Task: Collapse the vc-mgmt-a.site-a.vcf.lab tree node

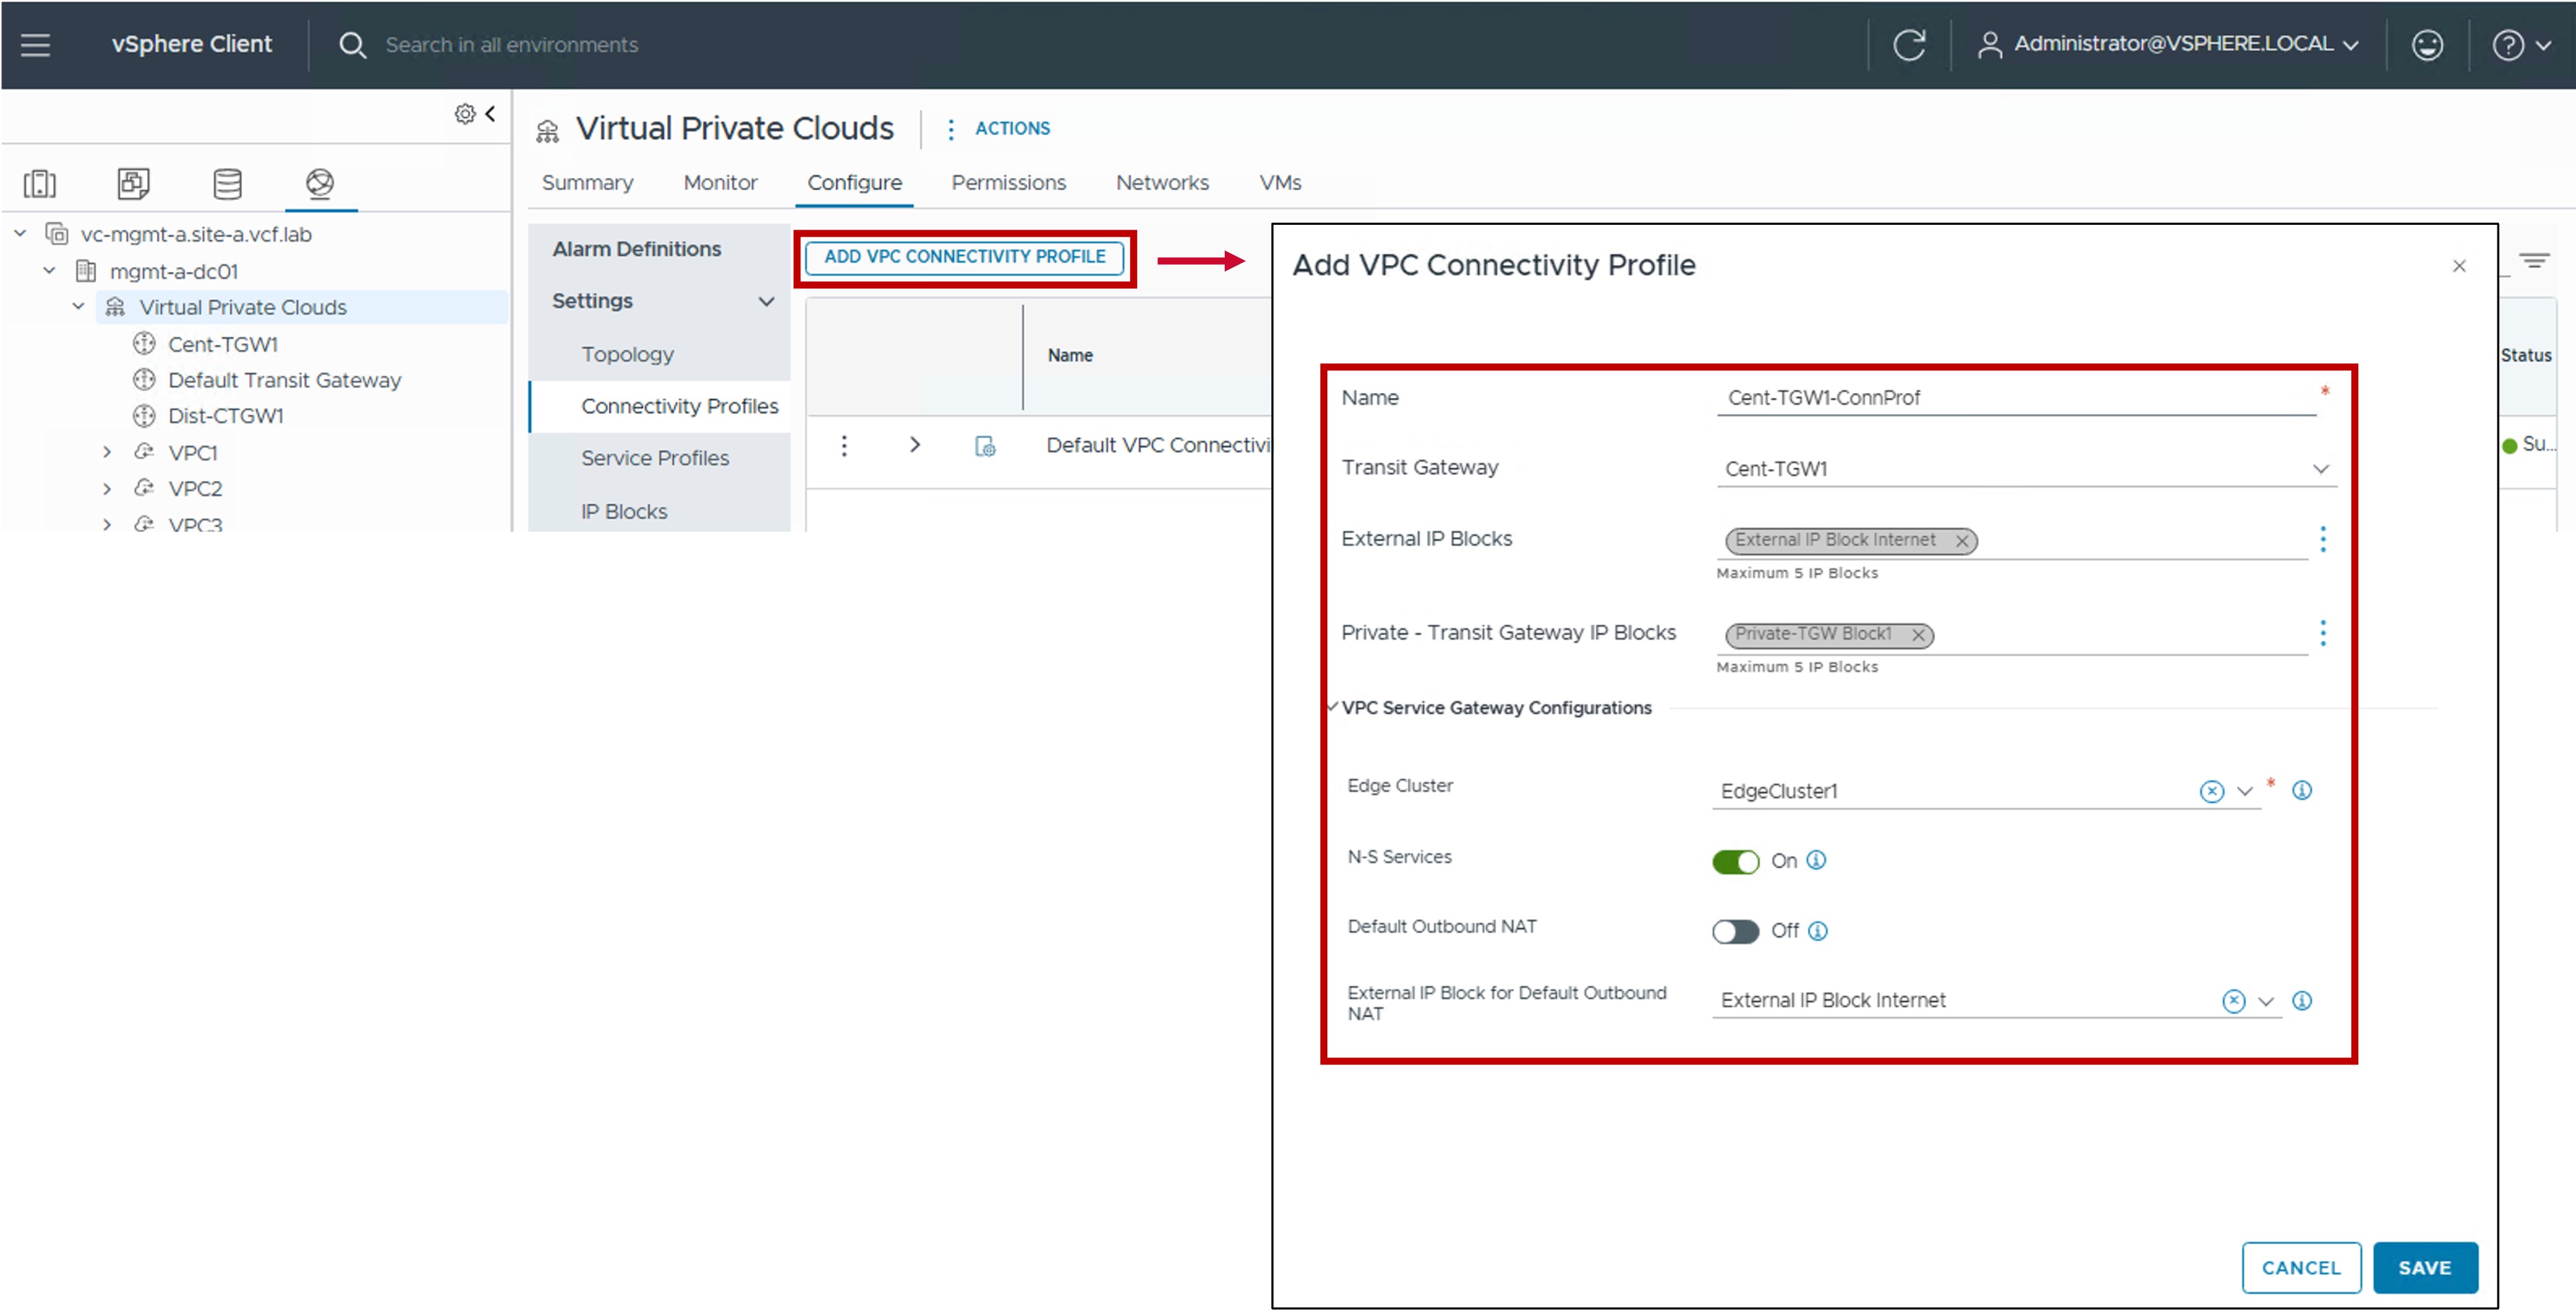Action: pos(20,234)
